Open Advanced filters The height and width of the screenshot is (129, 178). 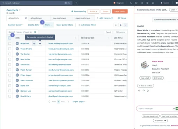coord(87,25)
